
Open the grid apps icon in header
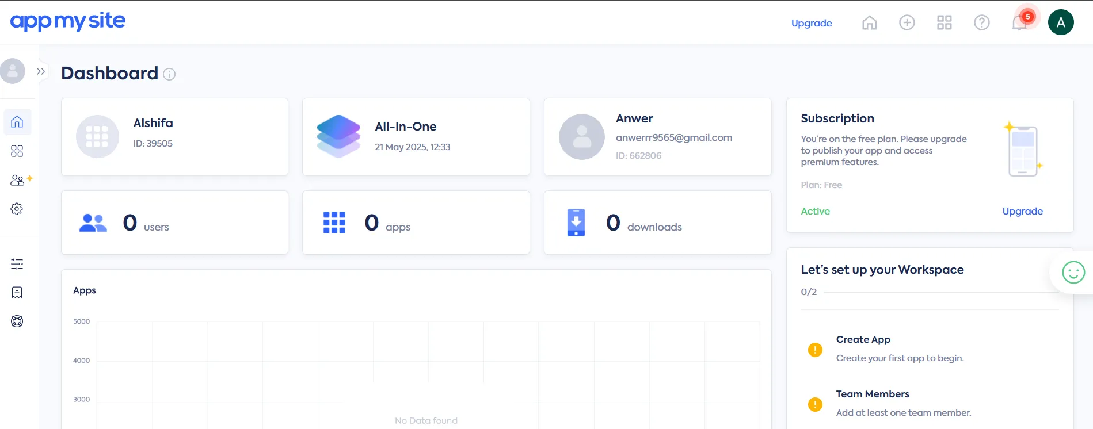coord(944,23)
